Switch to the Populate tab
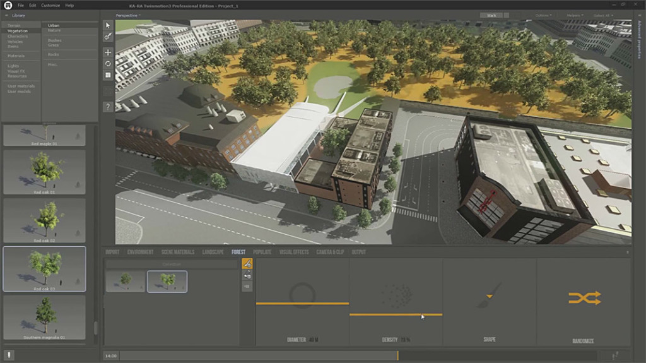 [262, 252]
